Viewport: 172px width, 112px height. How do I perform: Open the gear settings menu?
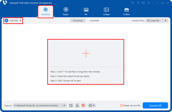(x=92, y=105)
